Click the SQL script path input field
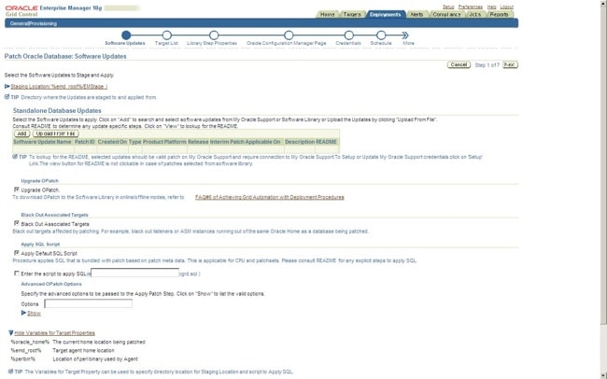Screen dimensions: 607x379 click(x=134, y=273)
